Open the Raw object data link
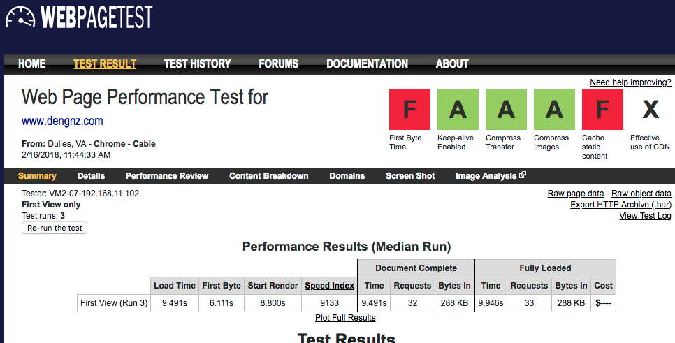This screenshot has height=343, width=675. [x=641, y=194]
